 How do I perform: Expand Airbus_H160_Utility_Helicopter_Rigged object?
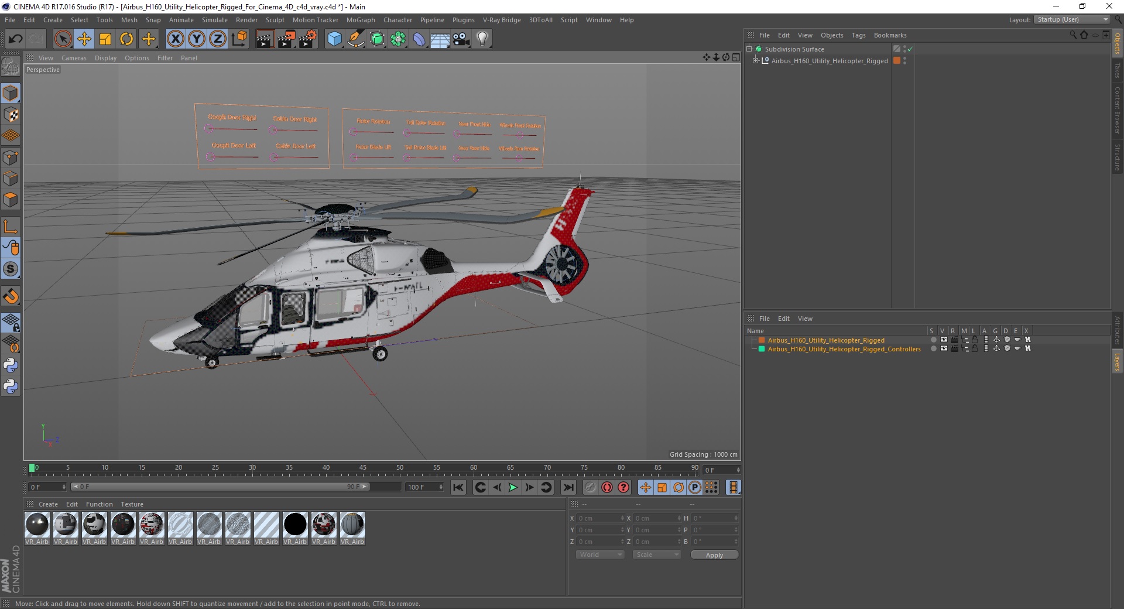756,60
